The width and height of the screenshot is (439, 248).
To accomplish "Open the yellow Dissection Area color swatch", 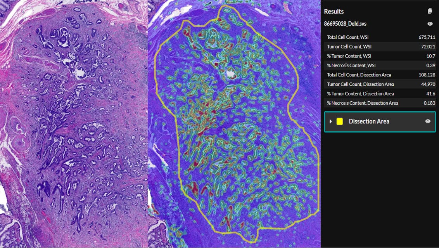I will pos(340,121).
